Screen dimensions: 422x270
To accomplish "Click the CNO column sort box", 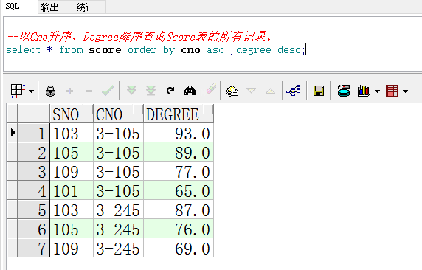I will pyautogui.click(x=138, y=110).
